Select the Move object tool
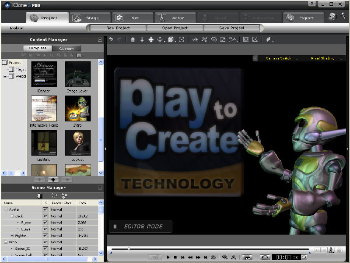The width and height of the screenshot is (350, 263). pos(151,39)
